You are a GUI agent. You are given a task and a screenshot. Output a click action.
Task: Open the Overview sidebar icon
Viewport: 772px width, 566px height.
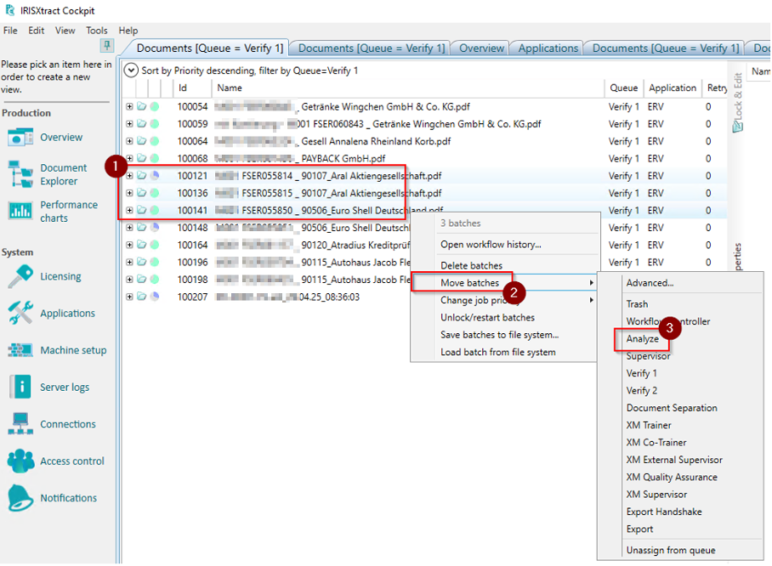point(20,138)
